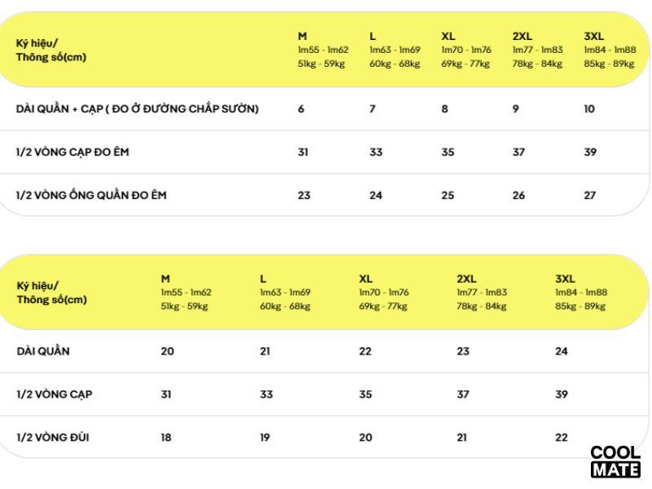Click the 'DÀI QUẦN' row label in bottom table

click(43, 351)
